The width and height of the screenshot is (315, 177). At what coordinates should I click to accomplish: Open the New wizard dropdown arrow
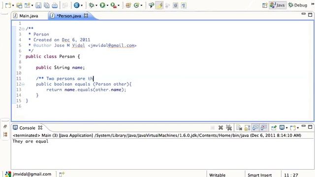click(x=13, y=5)
